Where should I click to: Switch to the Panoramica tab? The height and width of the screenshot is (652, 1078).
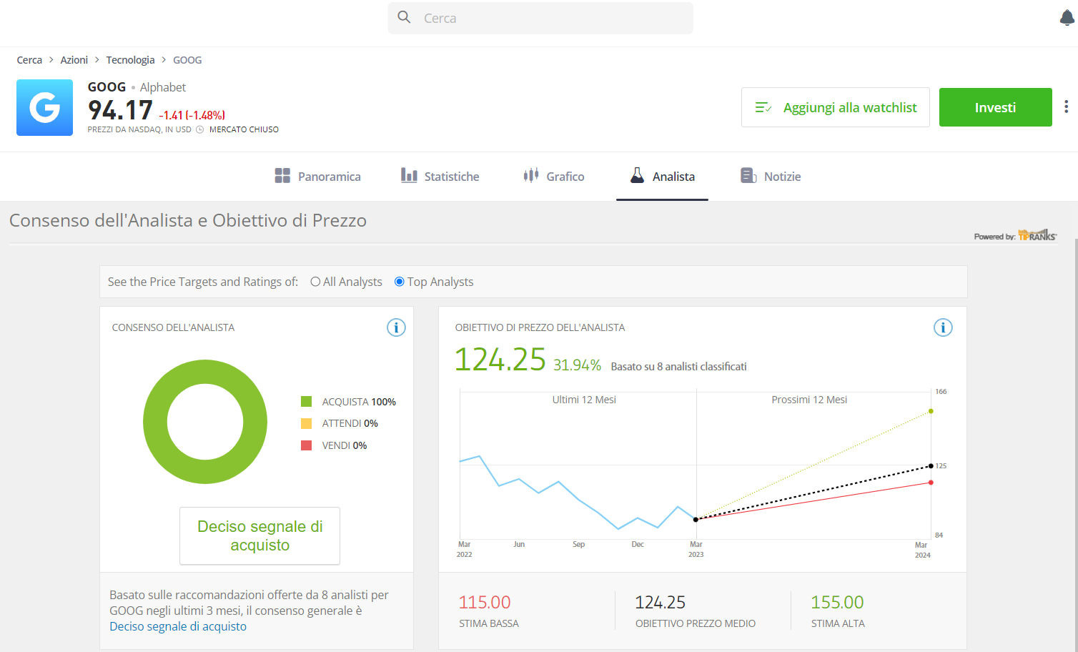tap(318, 177)
